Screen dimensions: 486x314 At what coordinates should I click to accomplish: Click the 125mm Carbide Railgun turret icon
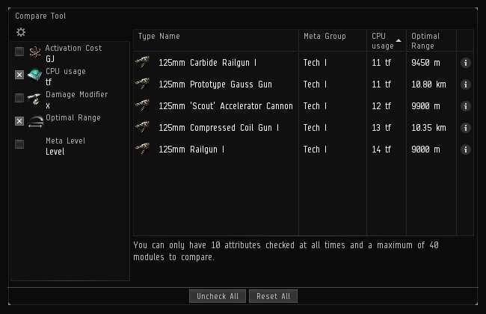pyautogui.click(x=143, y=62)
